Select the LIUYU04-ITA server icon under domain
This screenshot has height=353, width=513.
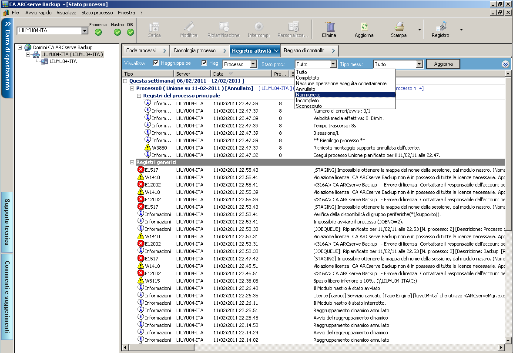tap(44, 62)
